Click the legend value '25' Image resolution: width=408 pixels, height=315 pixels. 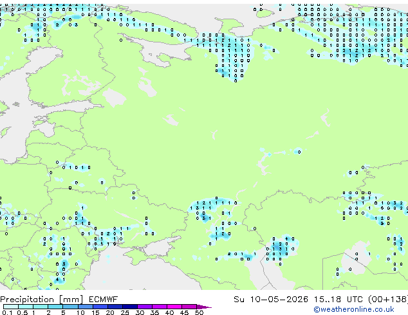(125, 312)
